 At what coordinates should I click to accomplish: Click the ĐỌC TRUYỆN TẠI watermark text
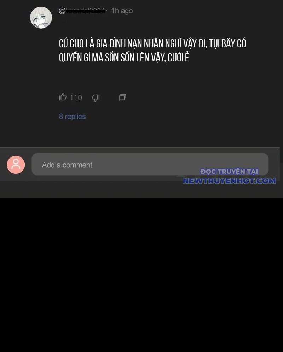click(229, 172)
